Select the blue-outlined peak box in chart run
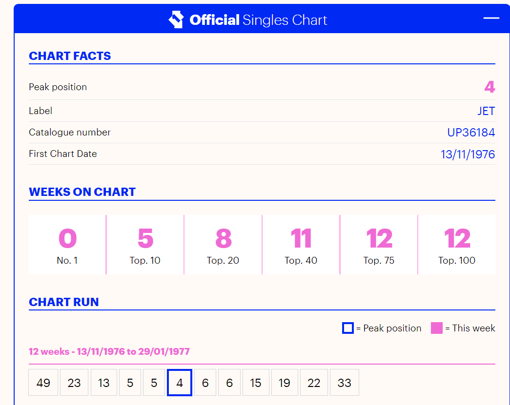The height and width of the screenshot is (405, 510). pos(179,383)
